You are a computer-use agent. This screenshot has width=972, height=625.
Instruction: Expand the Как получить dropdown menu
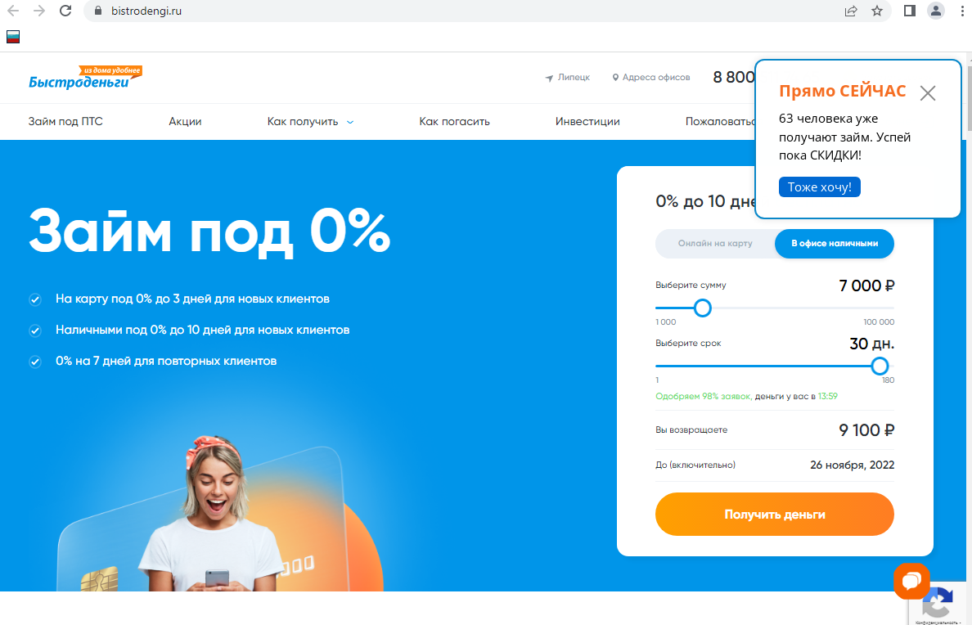(x=310, y=122)
